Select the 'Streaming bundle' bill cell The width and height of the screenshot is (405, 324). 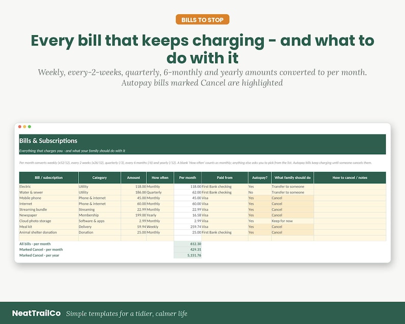[x=48, y=210]
